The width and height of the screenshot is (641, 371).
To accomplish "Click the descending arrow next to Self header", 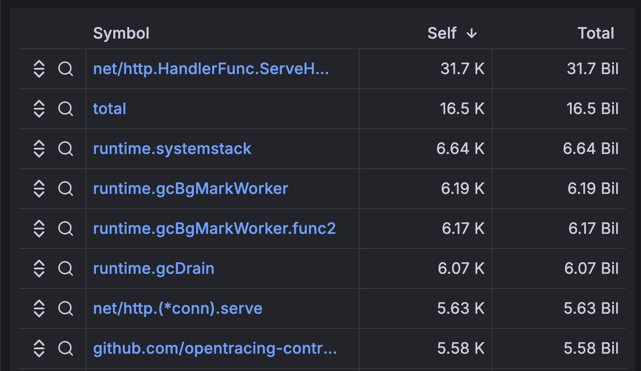I will 472,33.
